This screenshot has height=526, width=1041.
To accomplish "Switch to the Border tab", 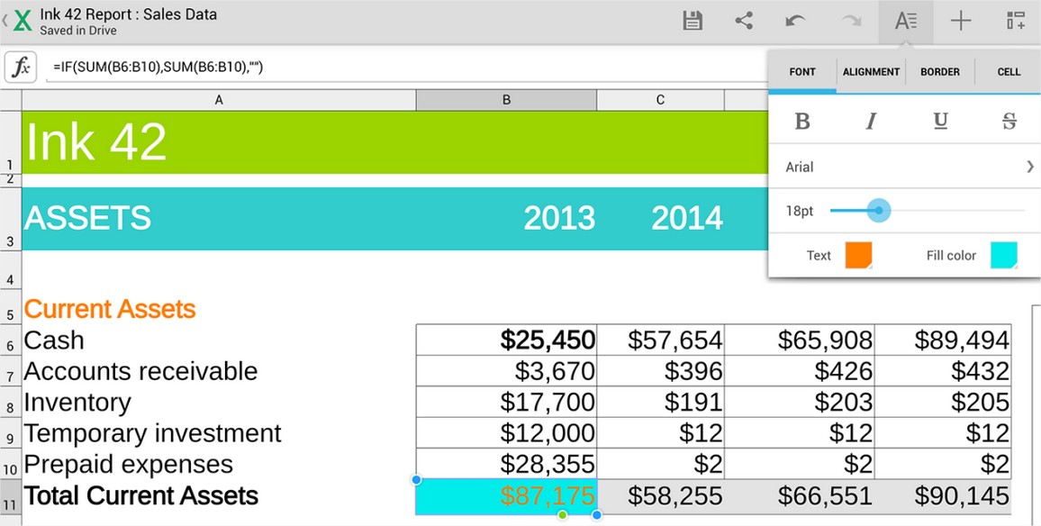I will [x=940, y=72].
